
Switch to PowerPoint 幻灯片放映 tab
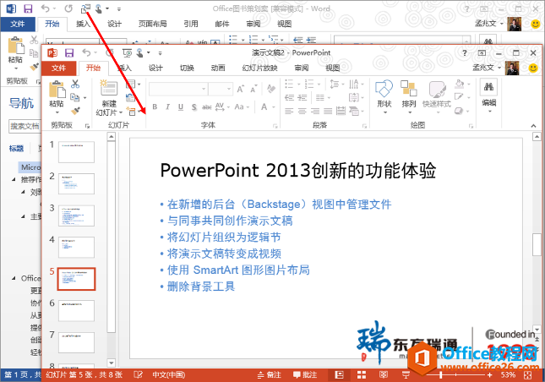(259, 68)
